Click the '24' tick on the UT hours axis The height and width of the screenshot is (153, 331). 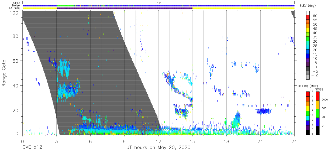[294, 142]
